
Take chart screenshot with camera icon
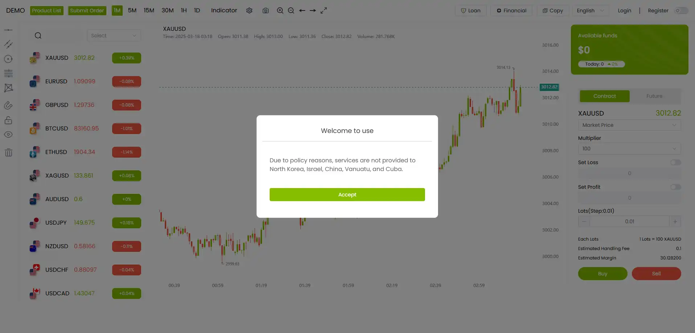pos(266,11)
